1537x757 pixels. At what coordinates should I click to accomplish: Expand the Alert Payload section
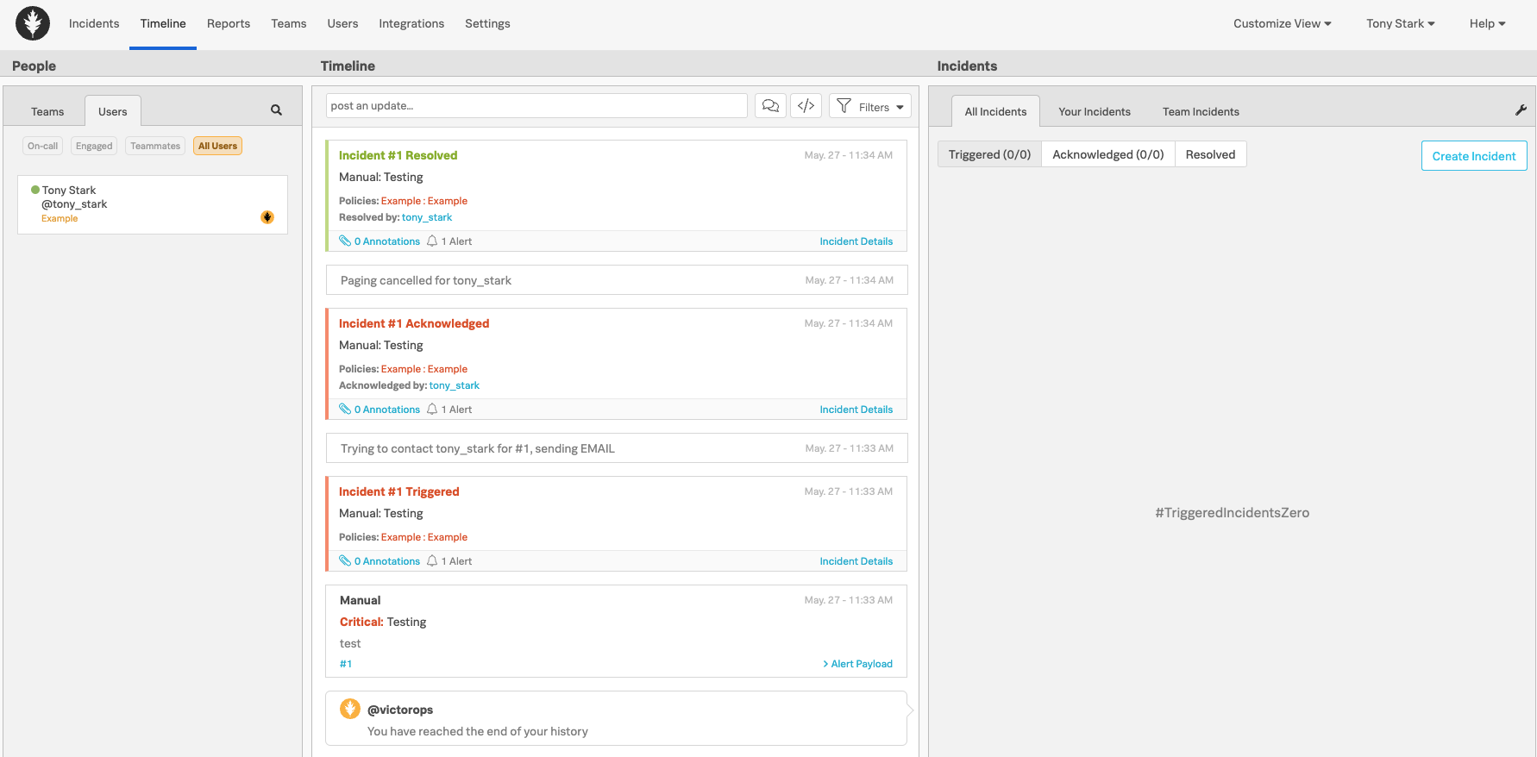857,664
